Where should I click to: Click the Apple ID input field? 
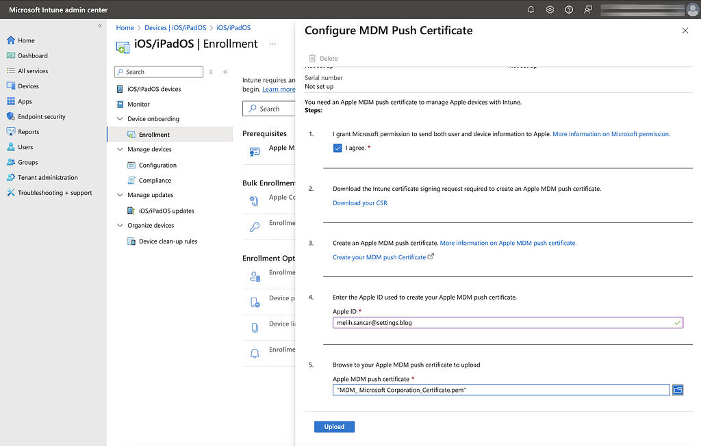[x=508, y=323]
